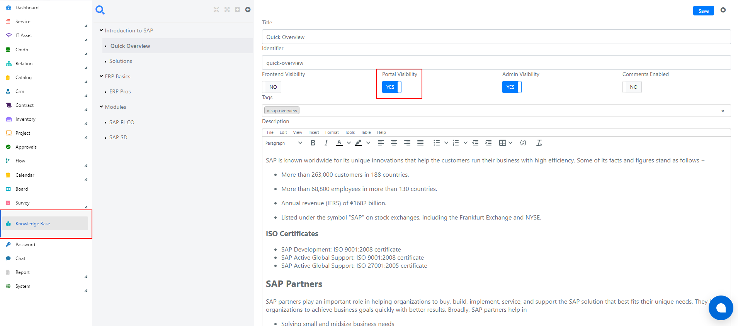Screen dimensions: 738x326
Task: Insert a bullet list
Action: (x=437, y=143)
